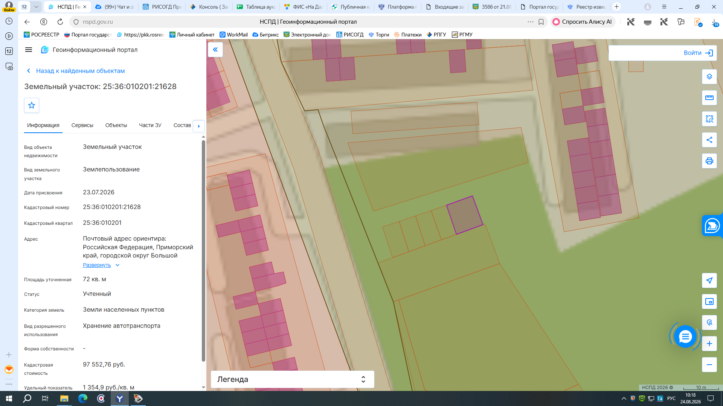
Task: Click the address bar nspd.gov.ru
Action: pos(98,22)
